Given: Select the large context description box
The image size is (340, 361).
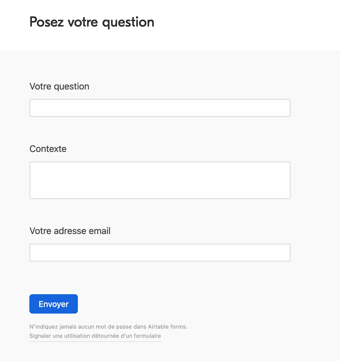Looking at the screenshot, I should 160,180.
